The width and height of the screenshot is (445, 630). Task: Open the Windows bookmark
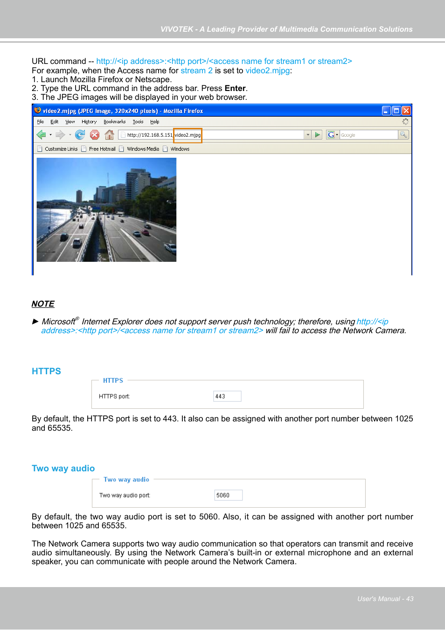176,149
